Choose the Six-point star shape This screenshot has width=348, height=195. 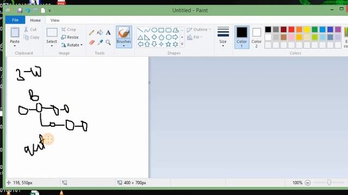pos(176,44)
